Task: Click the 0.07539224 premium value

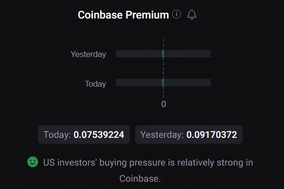Action: [99, 134]
